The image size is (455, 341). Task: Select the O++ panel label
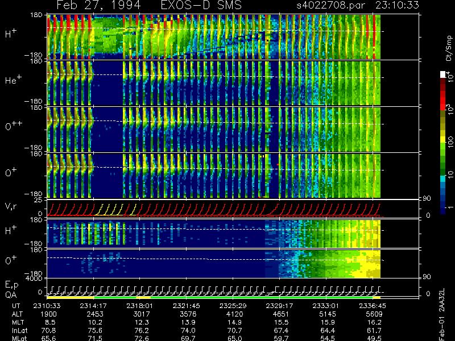13,126
